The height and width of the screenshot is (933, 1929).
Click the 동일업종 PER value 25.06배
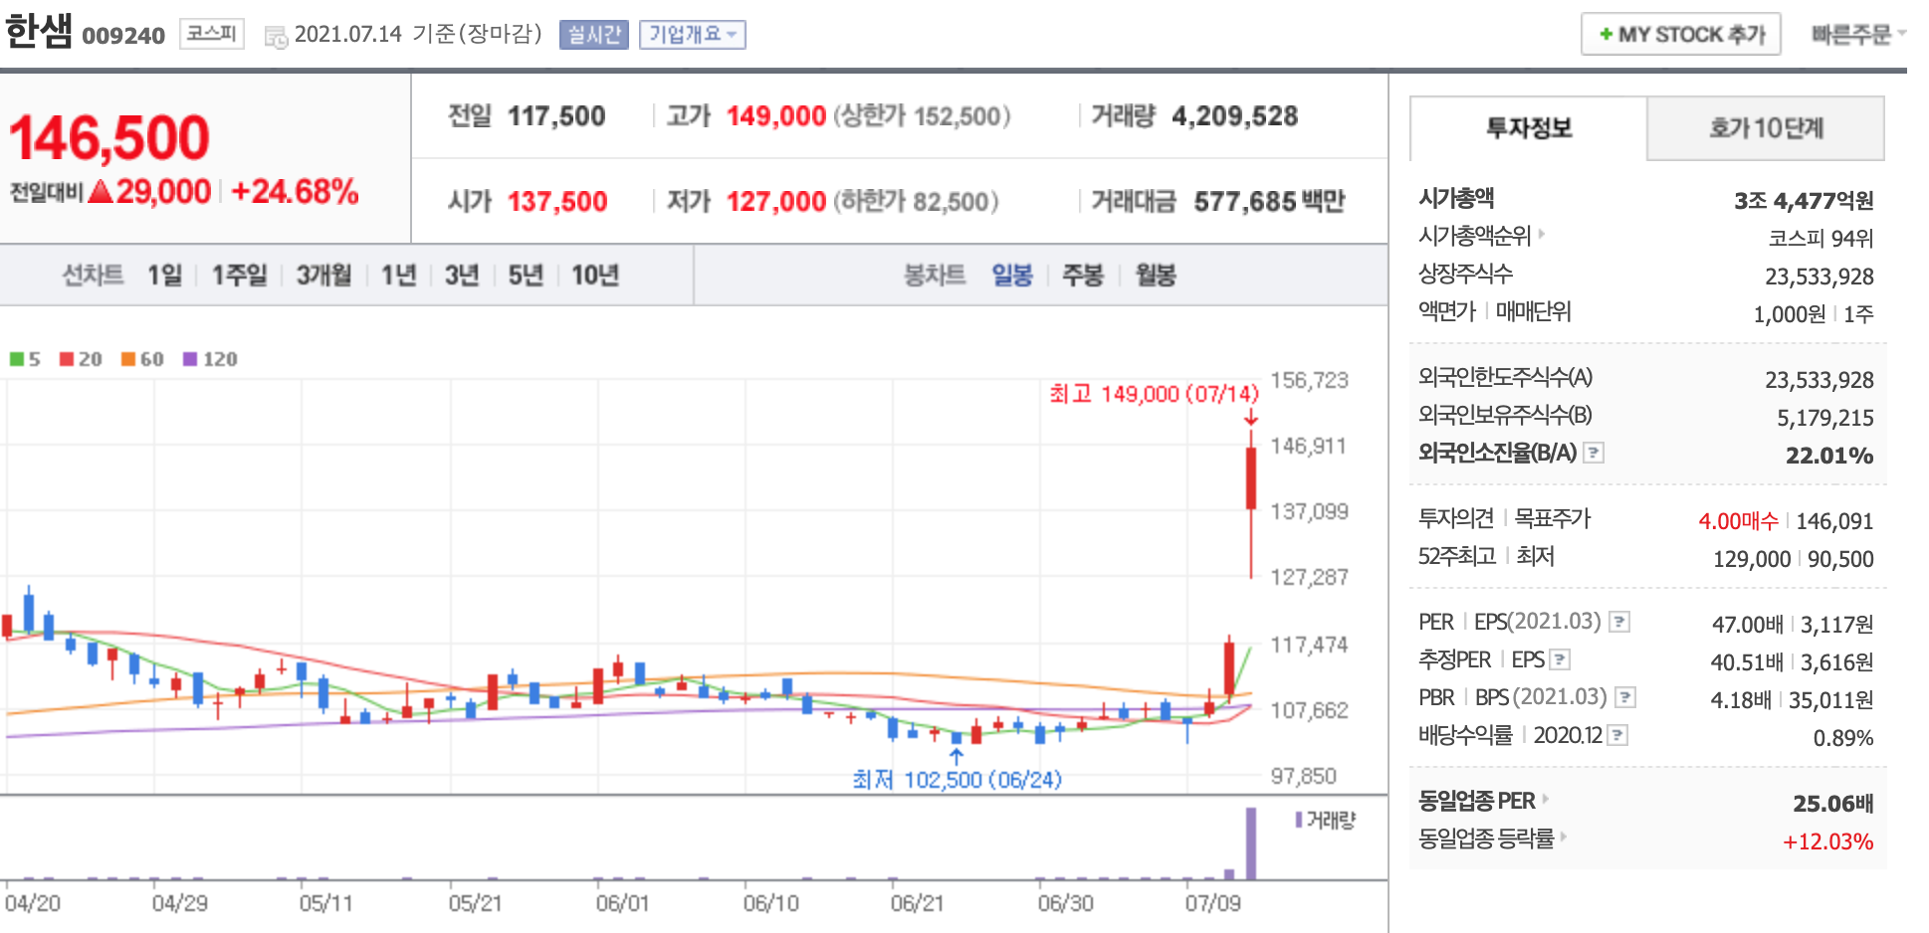pos(1833,804)
